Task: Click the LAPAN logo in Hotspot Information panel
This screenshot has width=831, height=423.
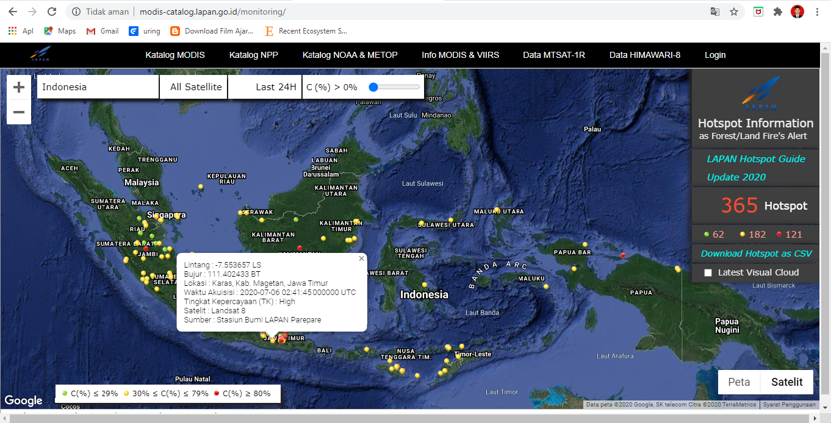Action: click(760, 94)
